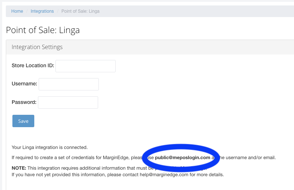This screenshot has height=190, width=294.
Task: Click 'Your Linga integration is connected.' text
Action: point(50,147)
